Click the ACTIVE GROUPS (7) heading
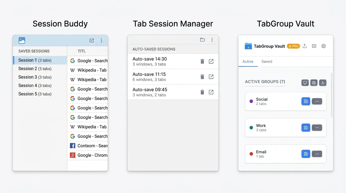The width and height of the screenshot is (346, 193). coord(265,82)
